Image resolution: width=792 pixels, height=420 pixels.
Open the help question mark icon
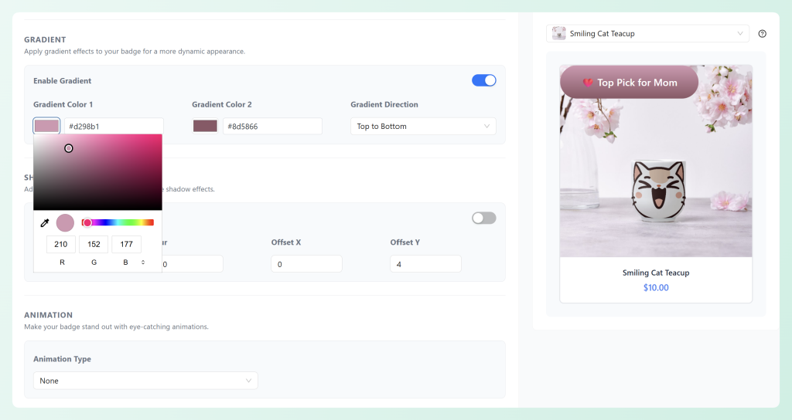click(762, 34)
